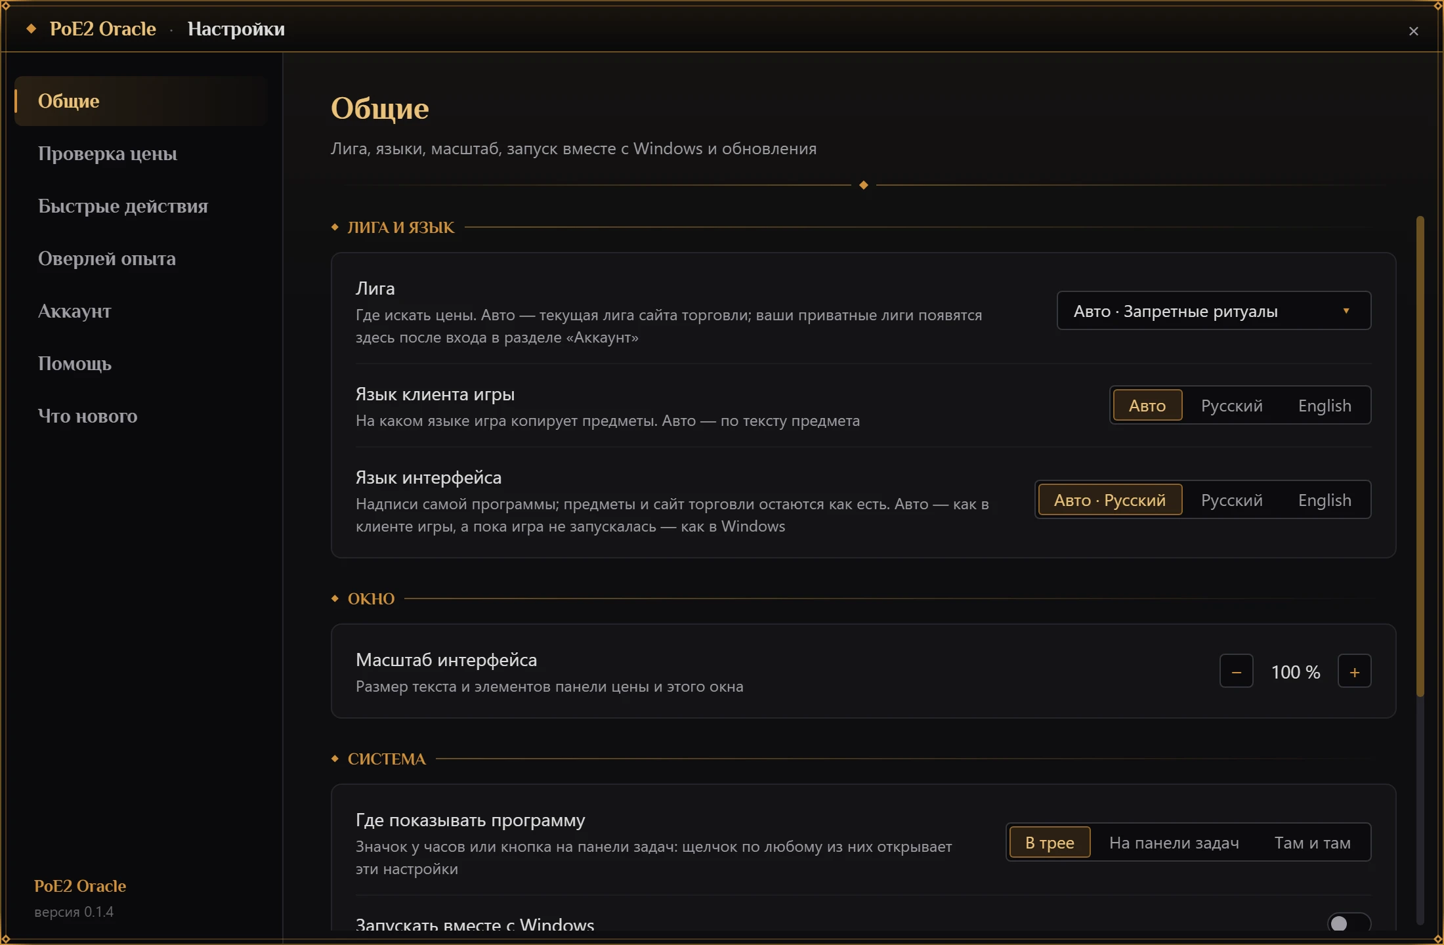Click the settings page vertical scrollbar
The height and width of the screenshot is (945, 1444).
pos(1420,456)
